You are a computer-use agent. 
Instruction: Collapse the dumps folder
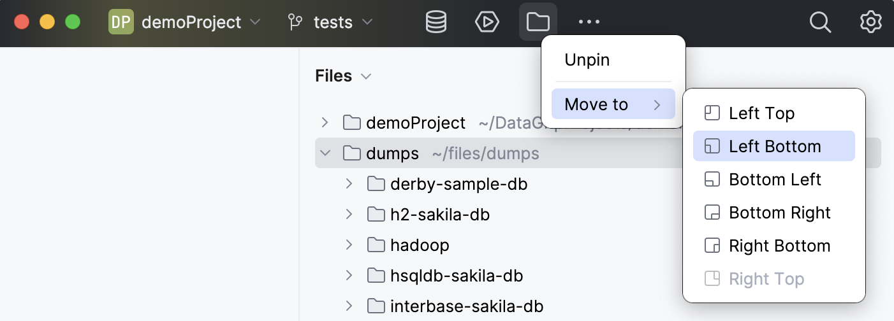click(325, 153)
